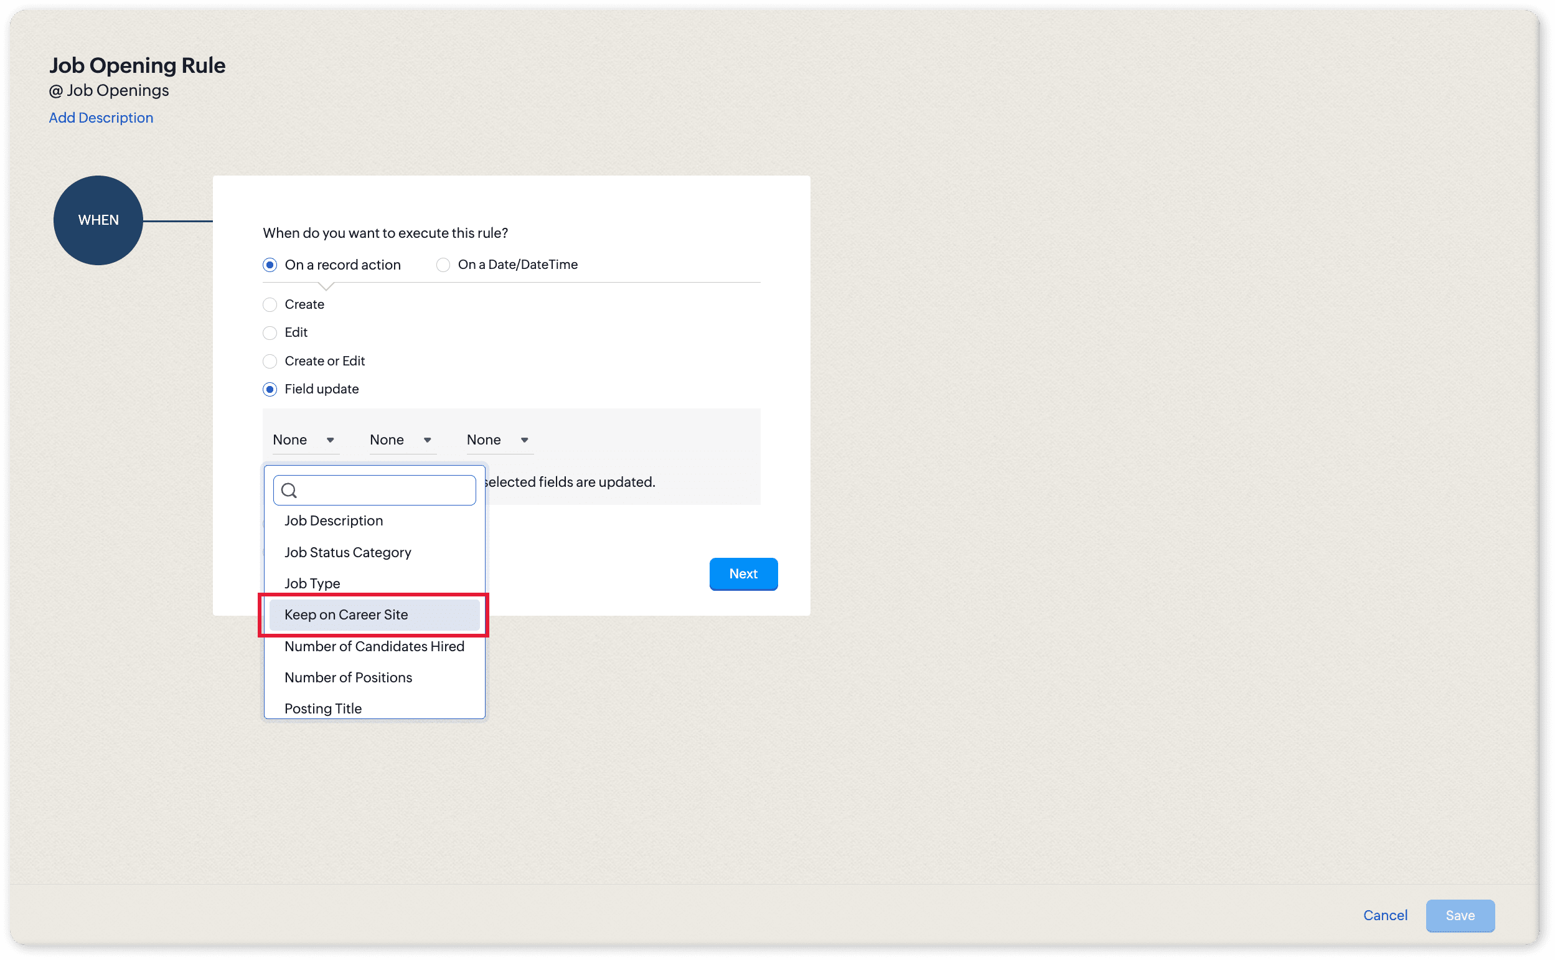Image resolution: width=1555 pixels, height=960 pixels.
Task: Choose the Edit radio button
Action: pos(270,332)
